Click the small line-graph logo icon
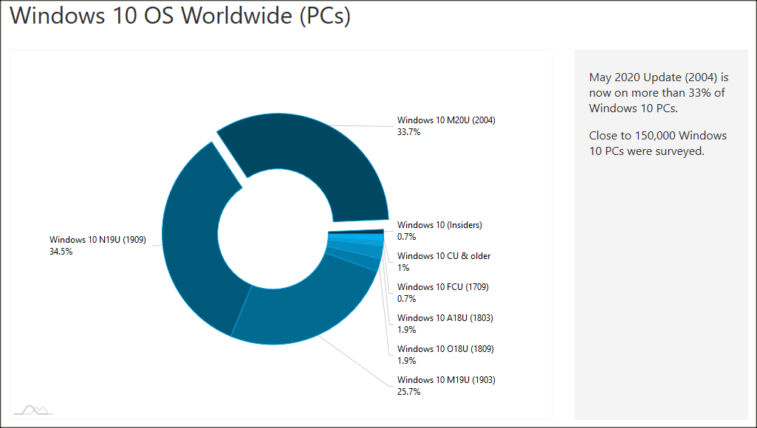 coord(35,410)
